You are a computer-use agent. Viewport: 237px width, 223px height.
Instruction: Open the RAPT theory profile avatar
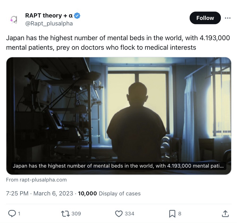coord(14,19)
